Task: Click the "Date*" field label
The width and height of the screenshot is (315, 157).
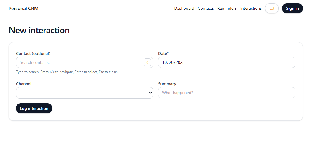Action: (x=163, y=53)
